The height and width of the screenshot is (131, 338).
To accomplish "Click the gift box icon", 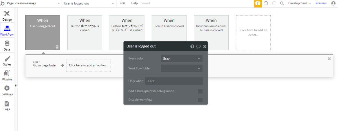I will coord(258,3).
